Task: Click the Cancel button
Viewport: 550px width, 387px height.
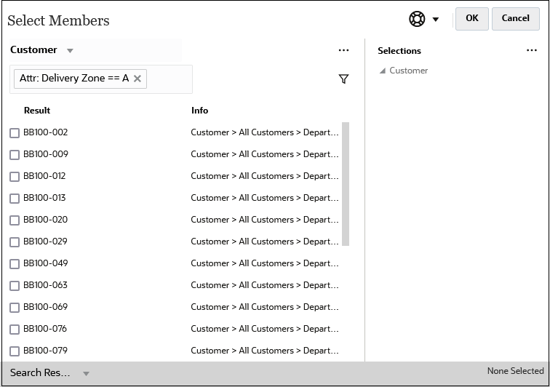Action: [515, 19]
